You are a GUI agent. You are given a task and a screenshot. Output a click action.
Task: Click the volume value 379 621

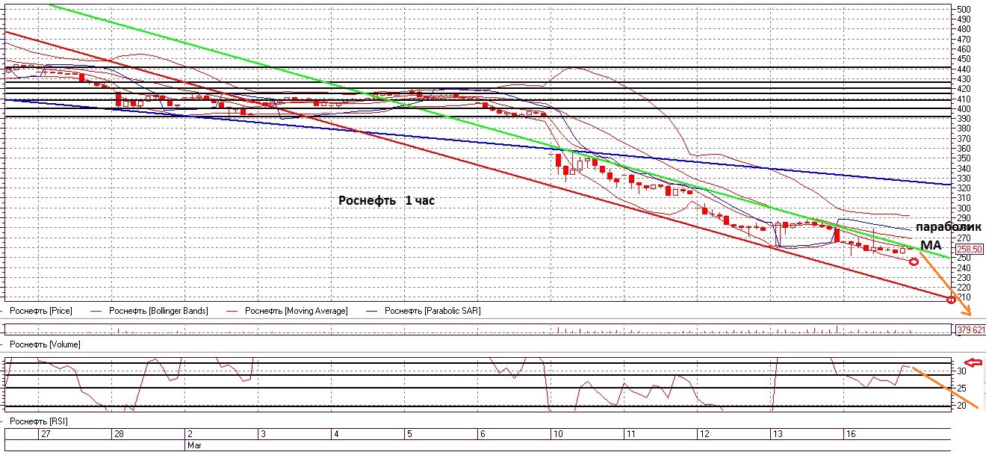click(971, 329)
